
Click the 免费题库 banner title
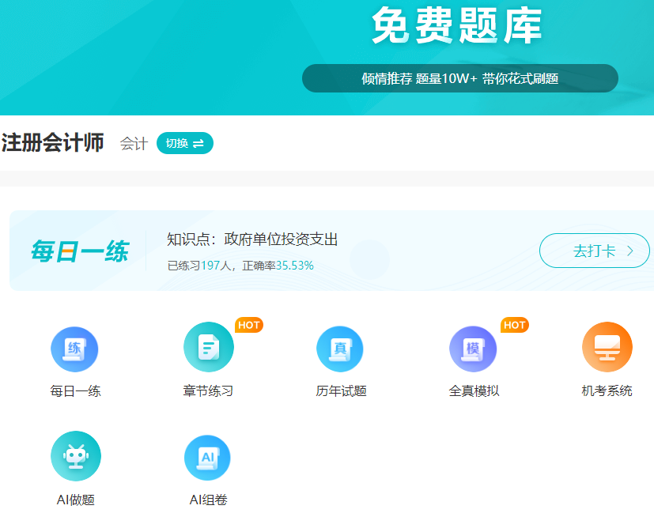[x=459, y=25]
